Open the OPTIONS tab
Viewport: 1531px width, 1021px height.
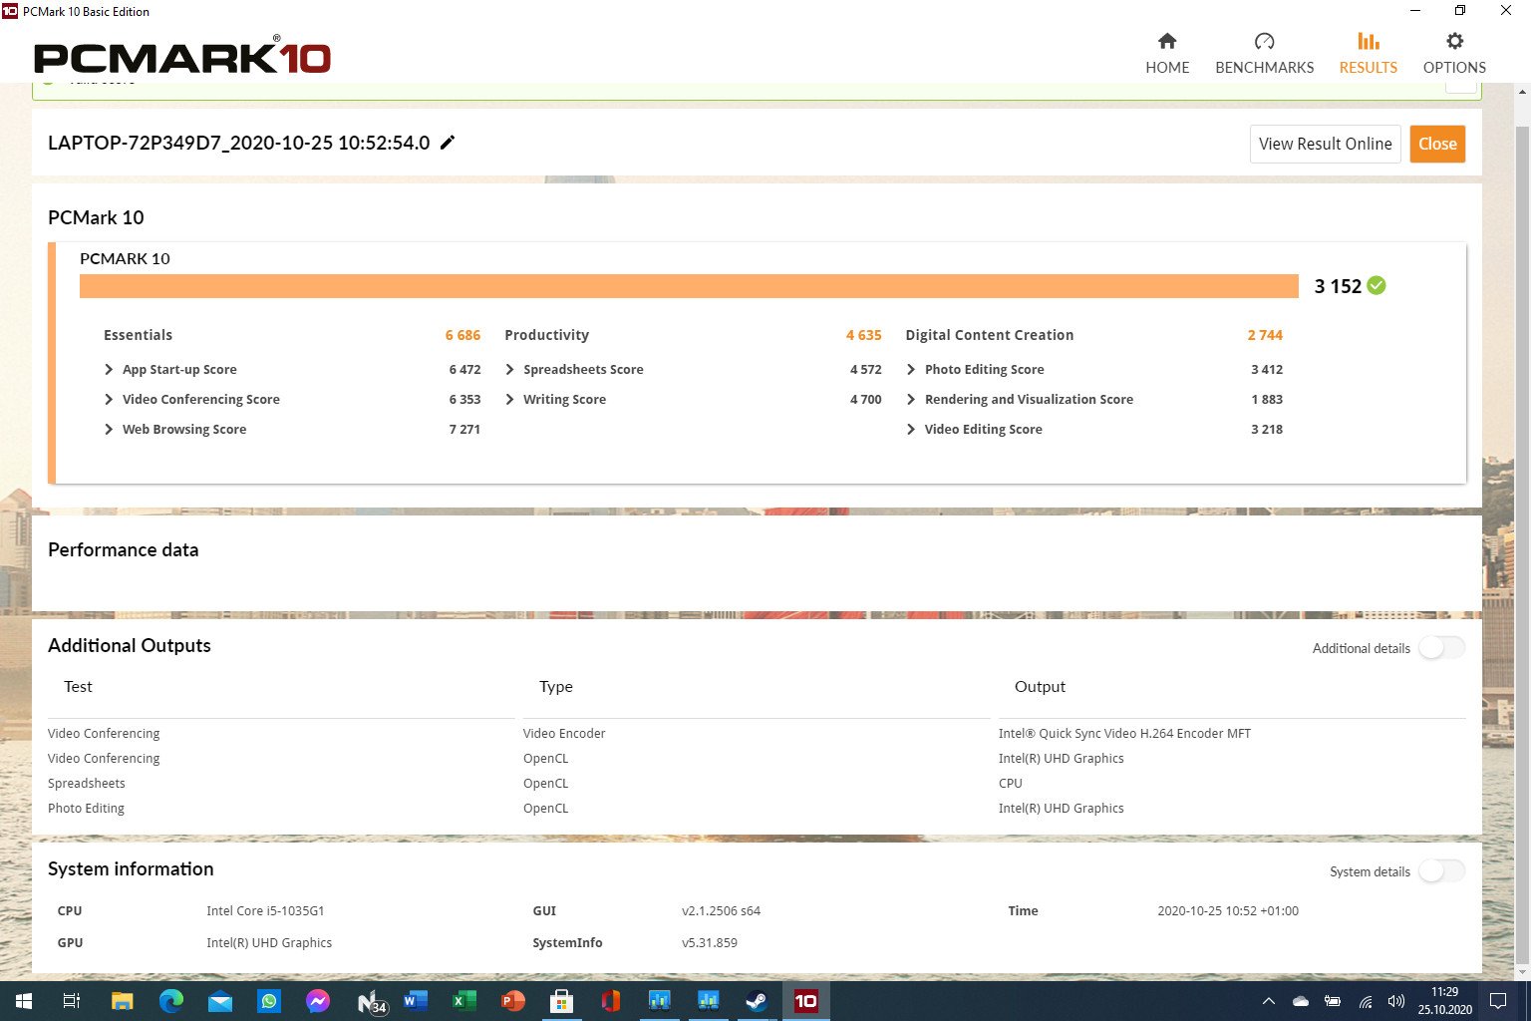pyautogui.click(x=1454, y=54)
